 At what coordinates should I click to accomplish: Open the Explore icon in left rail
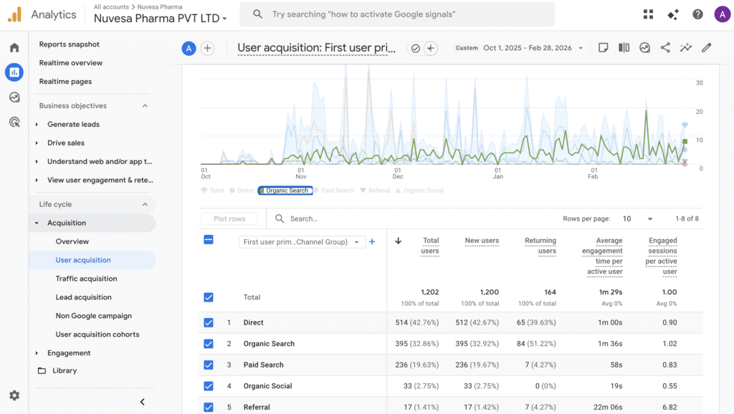point(14,97)
